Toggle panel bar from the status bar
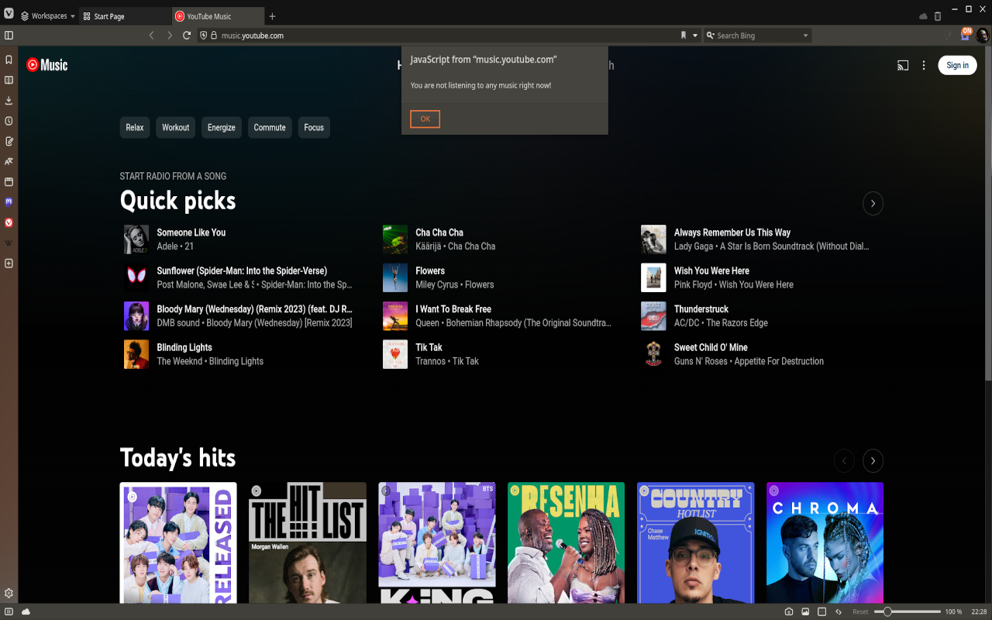 pyautogui.click(x=9, y=611)
